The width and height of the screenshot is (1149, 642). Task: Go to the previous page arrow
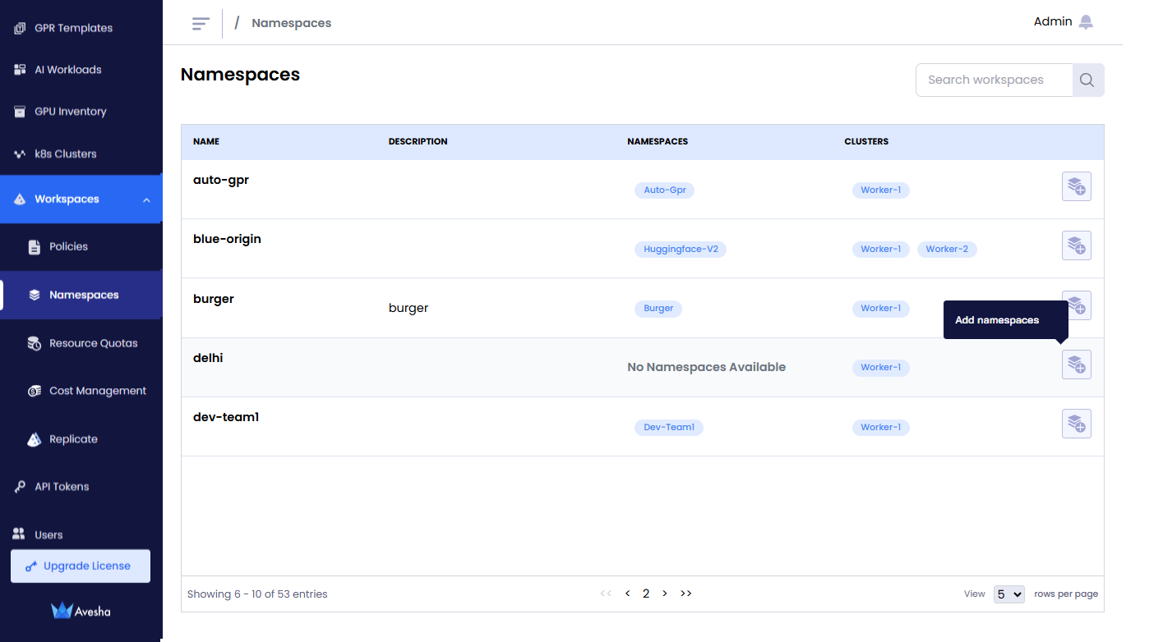[x=628, y=594]
